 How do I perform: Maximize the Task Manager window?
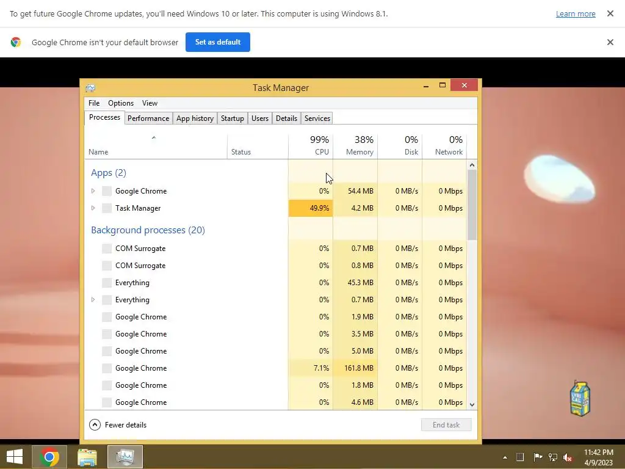442,85
